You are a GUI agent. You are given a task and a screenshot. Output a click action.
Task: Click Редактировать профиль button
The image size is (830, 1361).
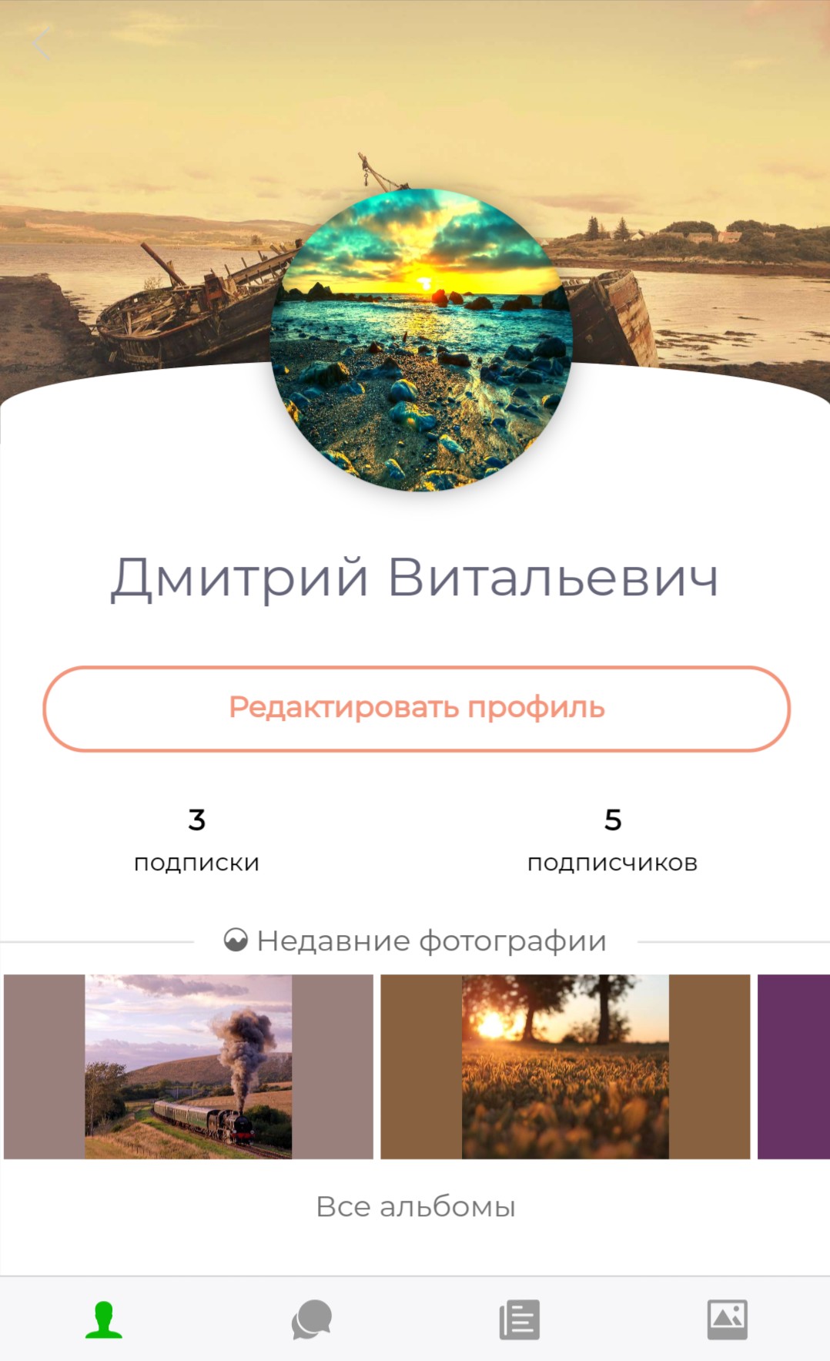[x=417, y=709]
